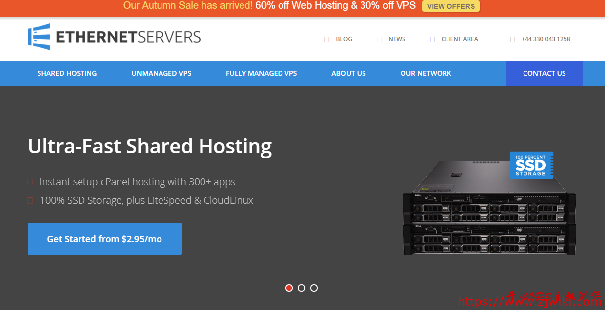Open the SHARED HOSTING menu

(x=67, y=73)
